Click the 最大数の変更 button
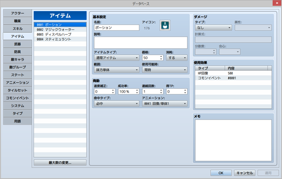Image resolution: width=282 pixels, height=179 pixels. point(60,163)
